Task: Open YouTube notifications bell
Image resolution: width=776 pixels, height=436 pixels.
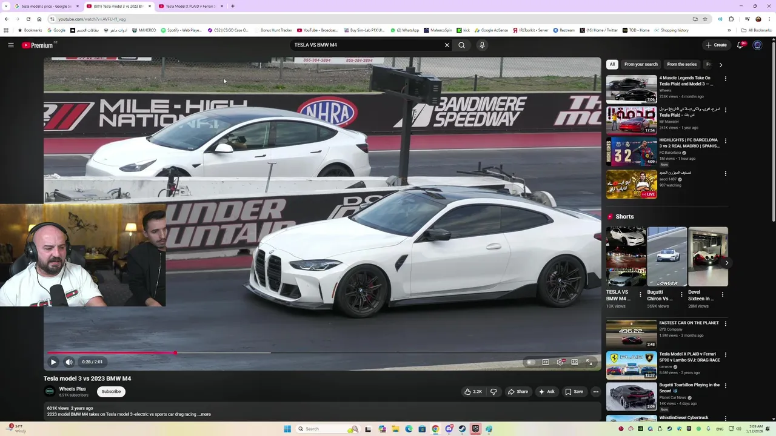Action: [x=740, y=45]
